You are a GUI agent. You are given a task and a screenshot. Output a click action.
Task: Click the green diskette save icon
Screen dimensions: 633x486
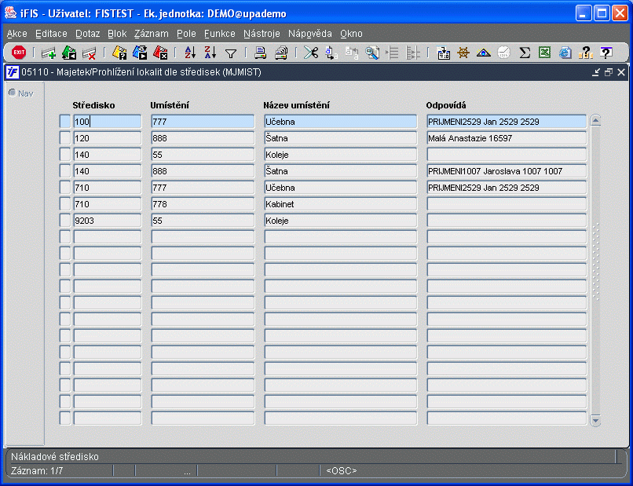(69, 53)
